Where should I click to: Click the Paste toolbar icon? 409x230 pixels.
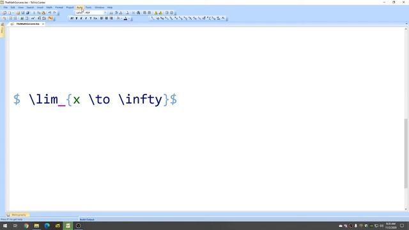(43, 13)
